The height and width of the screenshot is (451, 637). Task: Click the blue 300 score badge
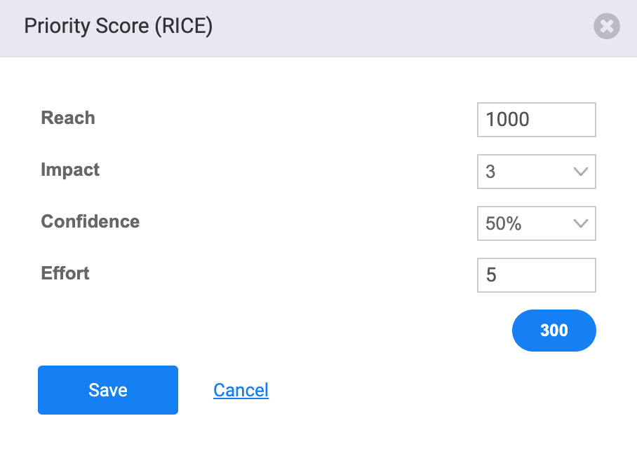tap(554, 331)
